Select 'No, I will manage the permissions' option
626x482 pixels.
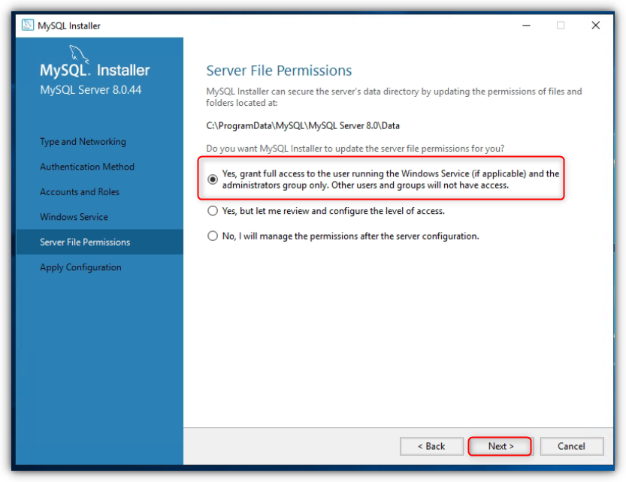click(213, 236)
